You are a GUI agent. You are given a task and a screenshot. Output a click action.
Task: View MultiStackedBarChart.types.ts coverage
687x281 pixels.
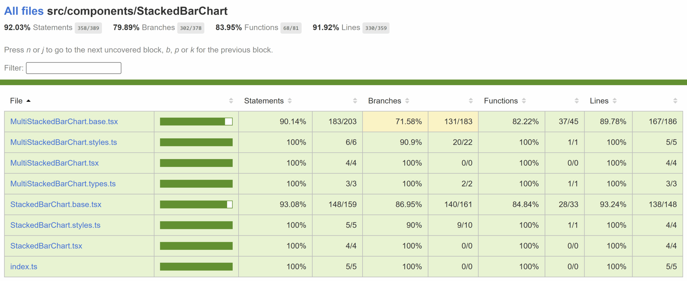coord(63,184)
